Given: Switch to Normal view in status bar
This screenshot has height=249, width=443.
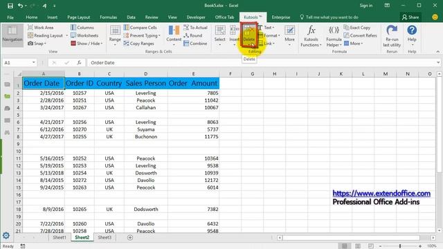Looking at the screenshot, I should pos(345,246).
